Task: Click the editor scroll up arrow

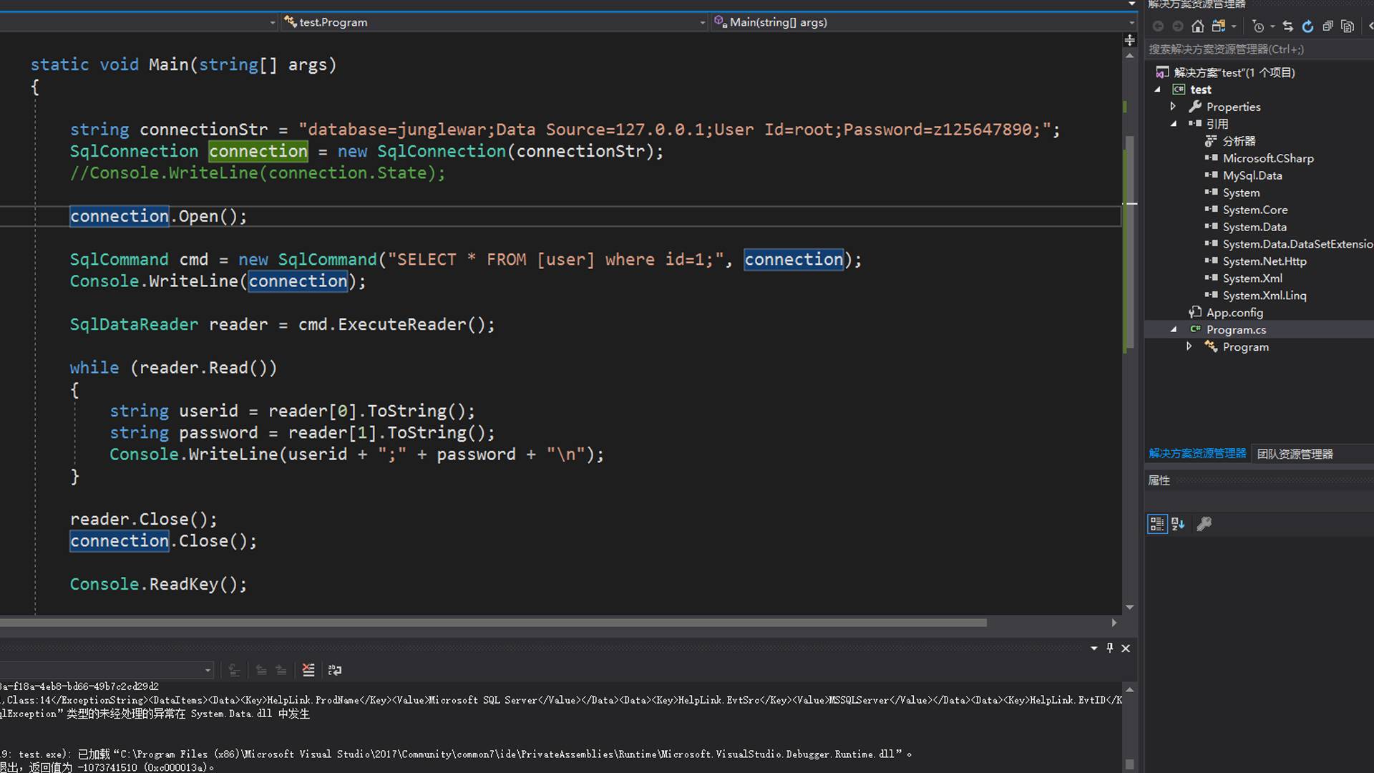Action: (x=1130, y=55)
